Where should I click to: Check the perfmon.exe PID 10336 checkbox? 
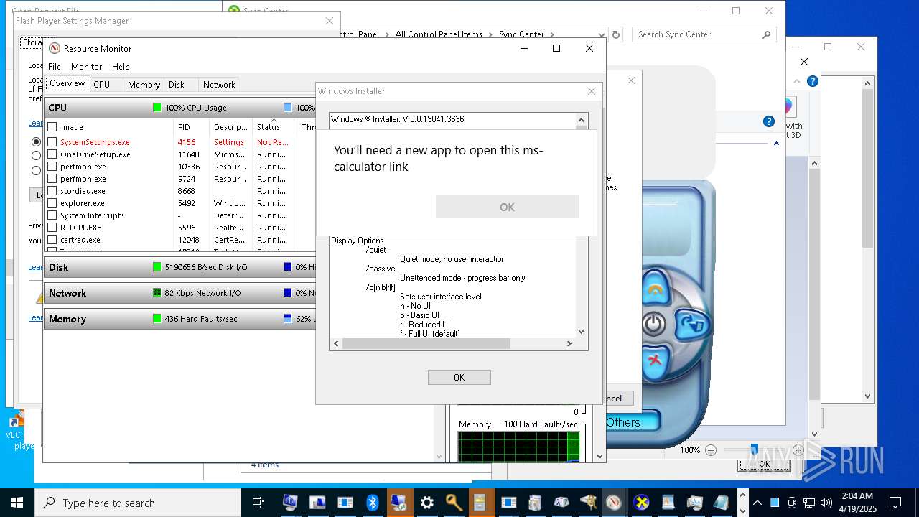coord(52,167)
